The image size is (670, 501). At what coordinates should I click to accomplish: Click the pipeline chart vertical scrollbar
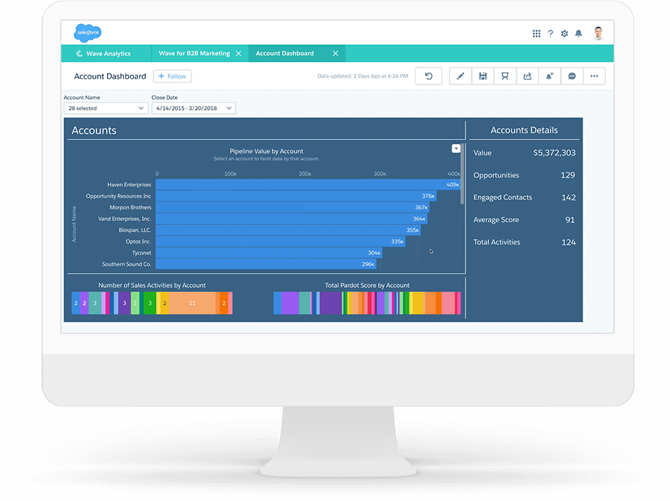tap(462, 175)
